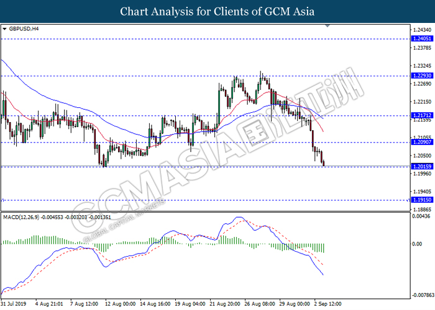Click the 14 Aug 16:00 time label
The image size is (435, 310).
155,304
